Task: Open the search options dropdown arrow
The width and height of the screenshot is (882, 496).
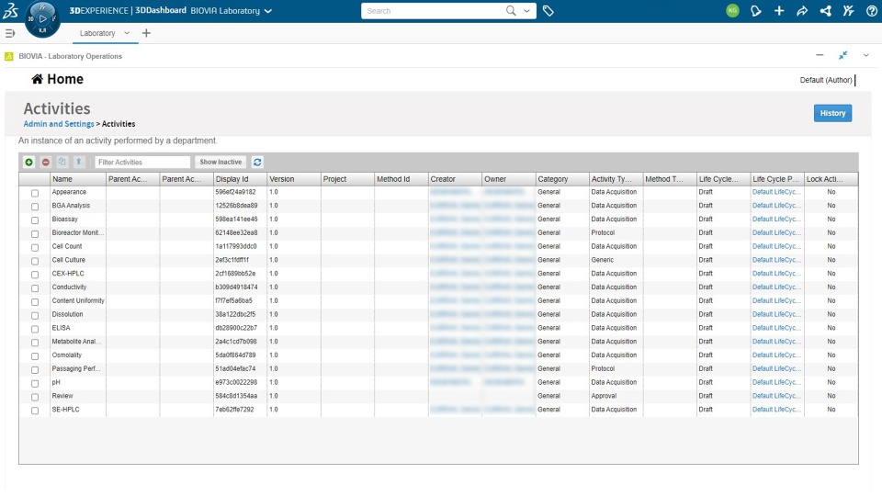Action: (526, 11)
